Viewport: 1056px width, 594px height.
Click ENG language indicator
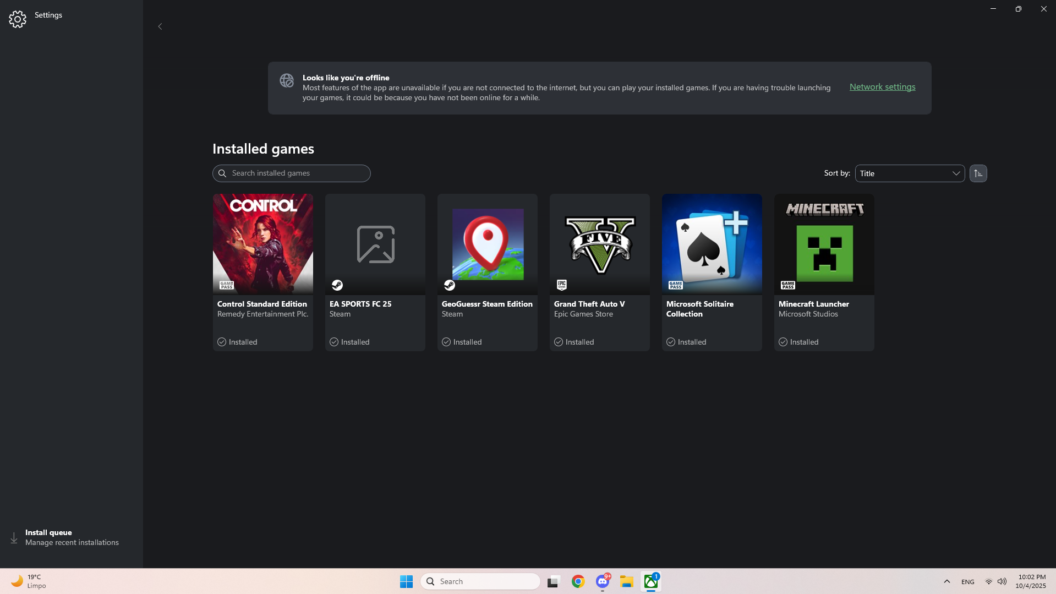click(x=967, y=582)
